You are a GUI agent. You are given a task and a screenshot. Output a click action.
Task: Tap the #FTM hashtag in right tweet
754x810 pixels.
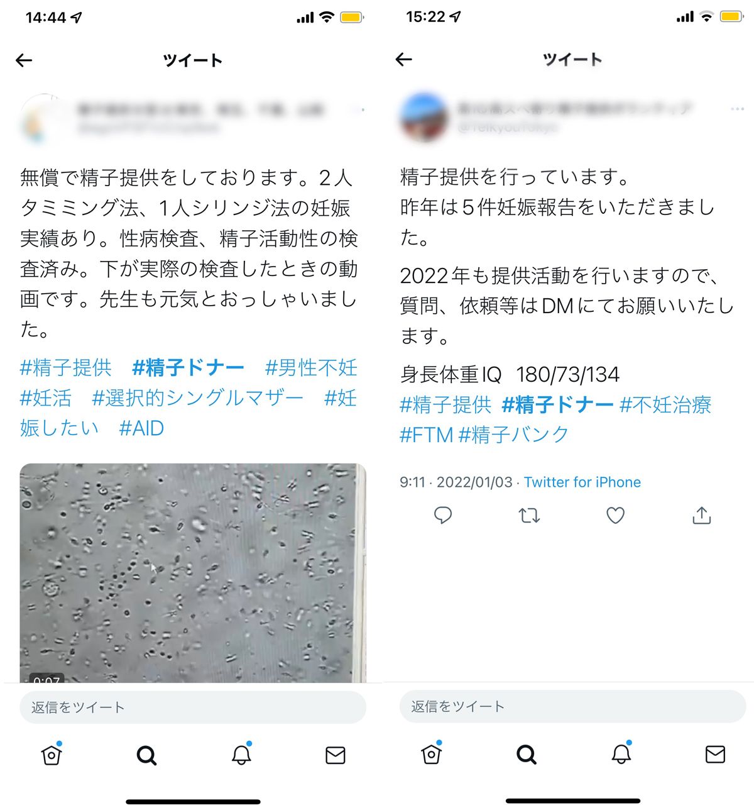(x=426, y=435)
